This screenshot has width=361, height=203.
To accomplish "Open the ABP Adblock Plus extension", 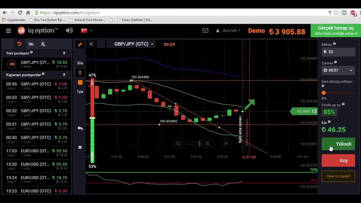I will click(344, 13).
